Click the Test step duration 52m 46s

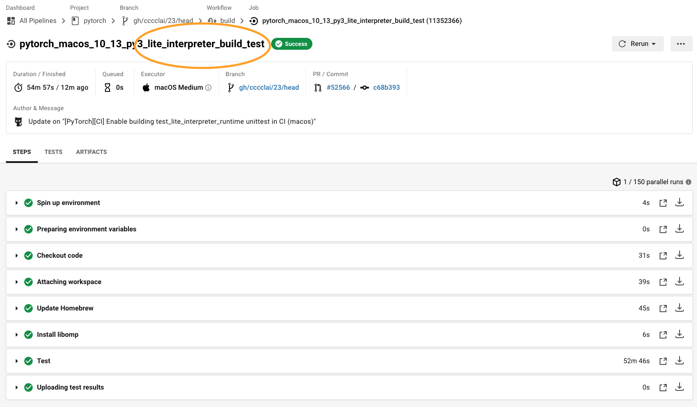tap(636, 361)
